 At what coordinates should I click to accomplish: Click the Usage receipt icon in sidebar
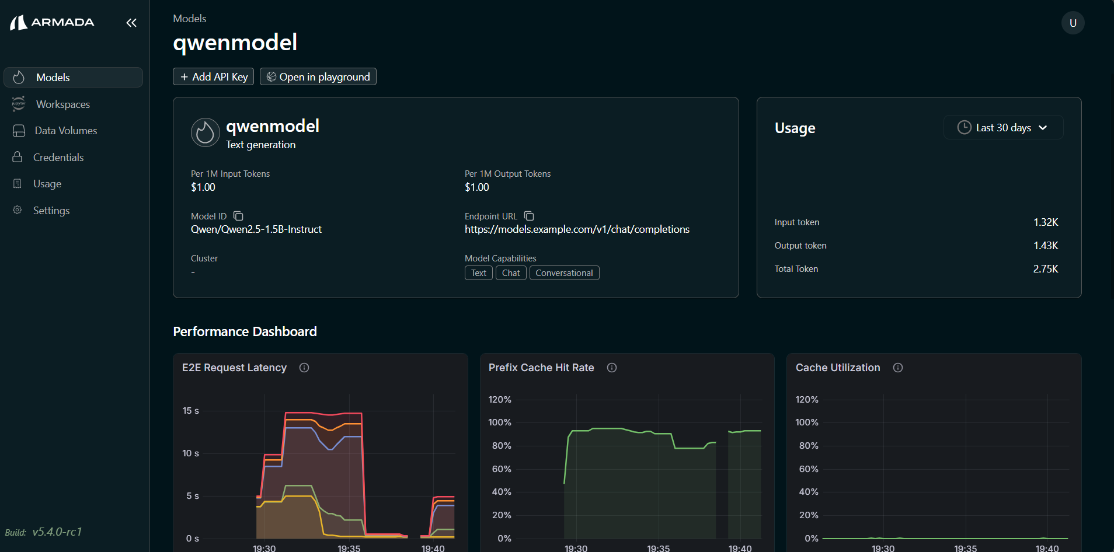click(x=18, y=184)
